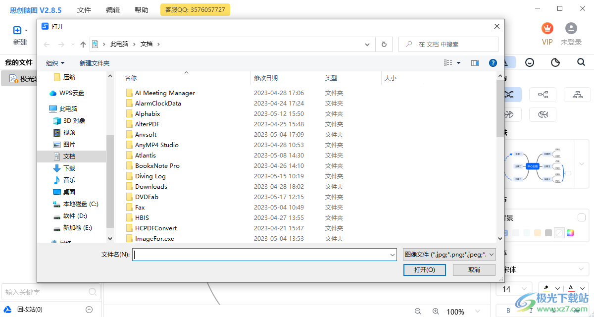Expand the address bar history dropdown

[367, 44]
